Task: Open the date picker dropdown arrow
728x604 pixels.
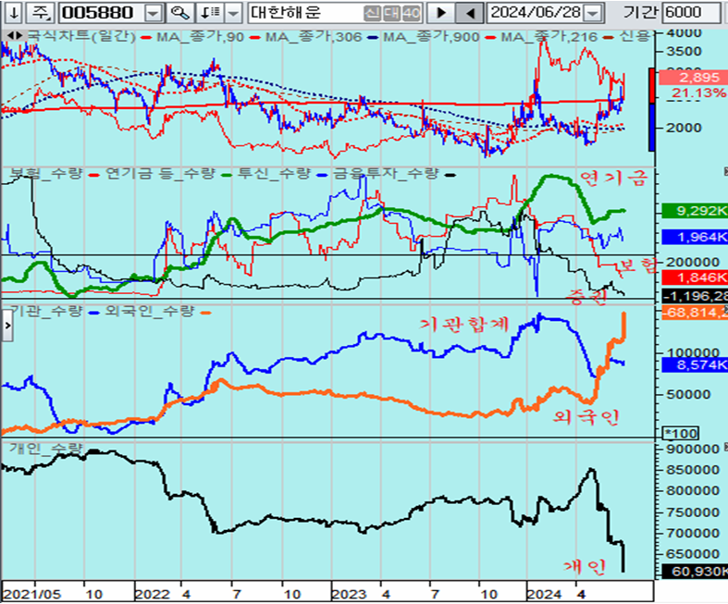Action: tap(593, 13)
